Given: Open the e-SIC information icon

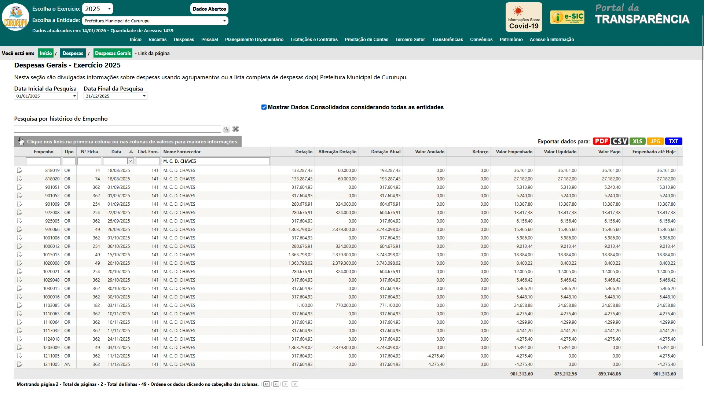Looking at the screenshot, I should tap(567, 17).
